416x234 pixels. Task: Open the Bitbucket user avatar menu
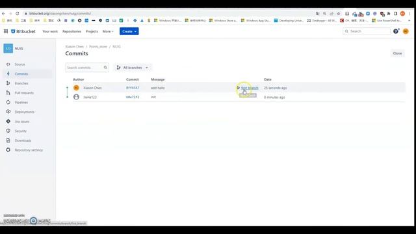(x=406, y=31)
